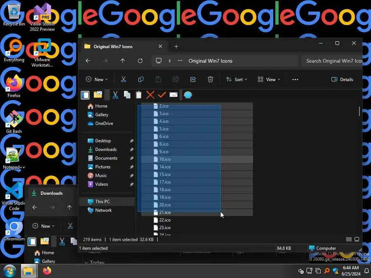This screenshot has height=278, width=371.
Task: Open Downloads quick access folder
Action: click(x=106, y=149)
